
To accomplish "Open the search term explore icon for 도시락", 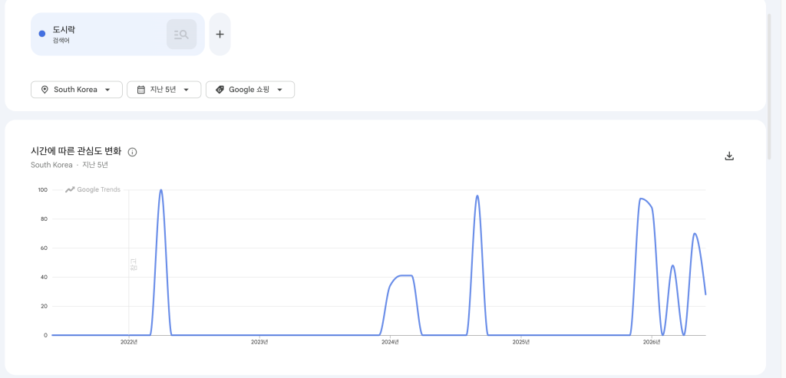I will (181, 34).
